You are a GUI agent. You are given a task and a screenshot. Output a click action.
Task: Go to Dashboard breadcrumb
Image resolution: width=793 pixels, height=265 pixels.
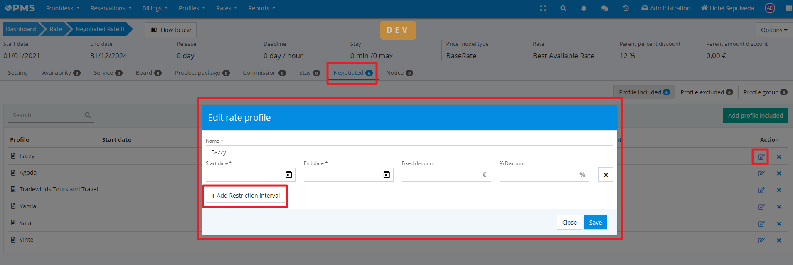(21, 29)
